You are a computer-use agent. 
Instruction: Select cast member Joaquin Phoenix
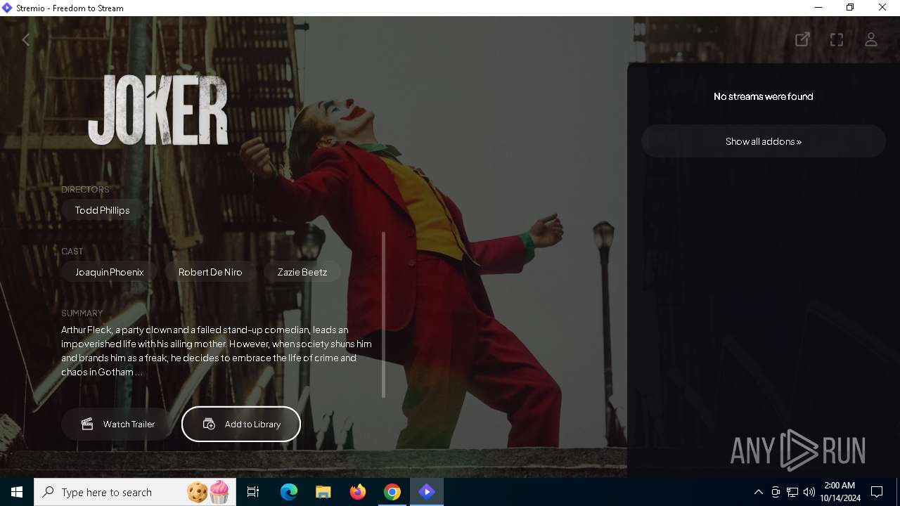[110, 272]
